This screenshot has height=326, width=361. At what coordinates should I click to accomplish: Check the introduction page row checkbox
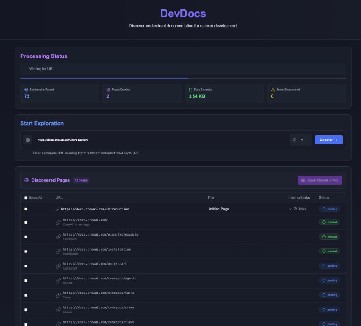pyautogui.click(x=25, y=209)
